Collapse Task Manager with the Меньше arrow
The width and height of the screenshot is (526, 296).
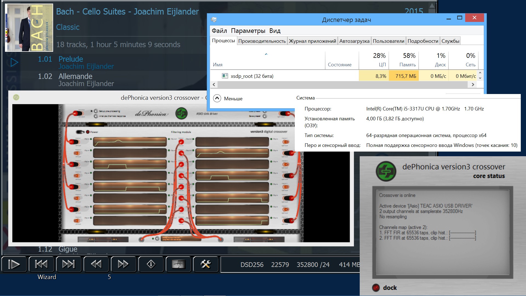217,98
